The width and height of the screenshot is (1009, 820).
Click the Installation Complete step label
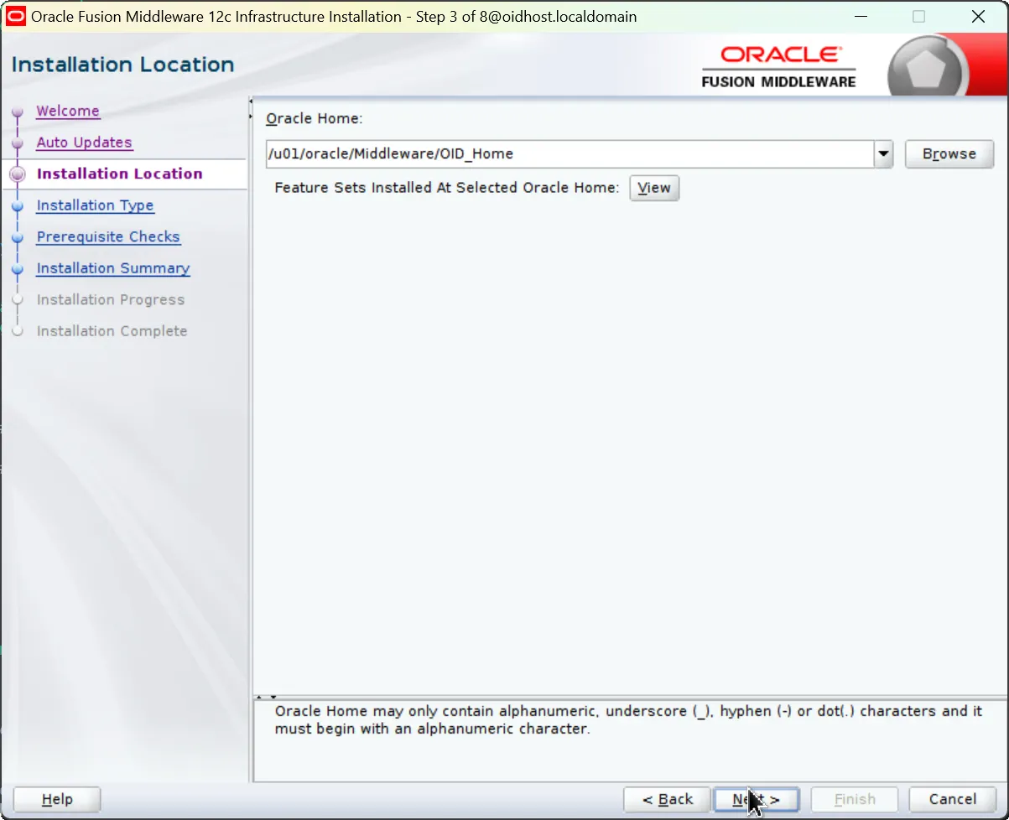click(x=112, y=331)
